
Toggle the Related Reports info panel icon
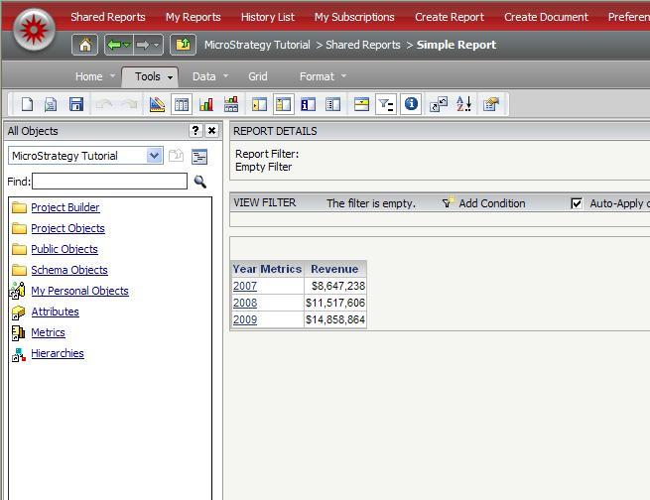[x=309, y=104]
